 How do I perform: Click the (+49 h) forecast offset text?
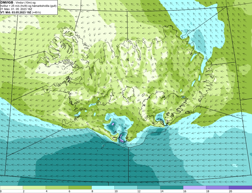click(x=36, y=12)
